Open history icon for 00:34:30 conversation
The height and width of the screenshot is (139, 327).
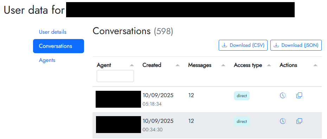283,121
